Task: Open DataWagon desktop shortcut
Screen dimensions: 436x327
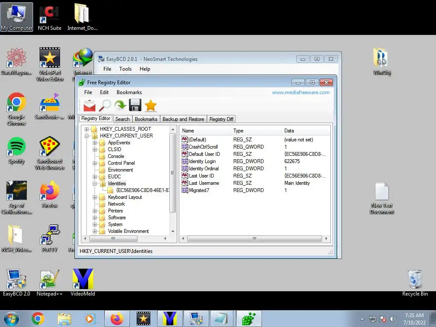Action: pyautogui.click(x=17, y=61)
